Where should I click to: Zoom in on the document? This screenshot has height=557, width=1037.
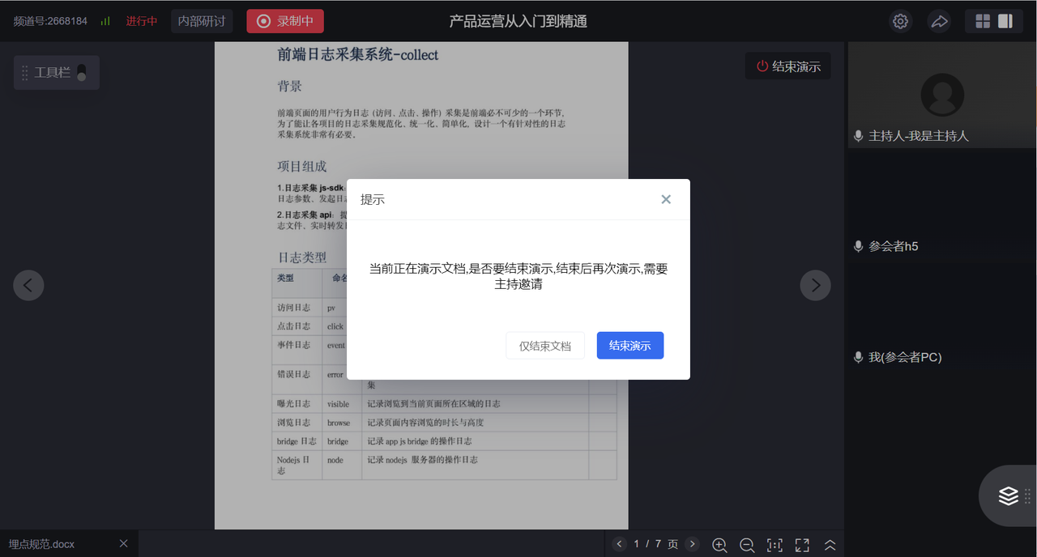tap(719, 545)
